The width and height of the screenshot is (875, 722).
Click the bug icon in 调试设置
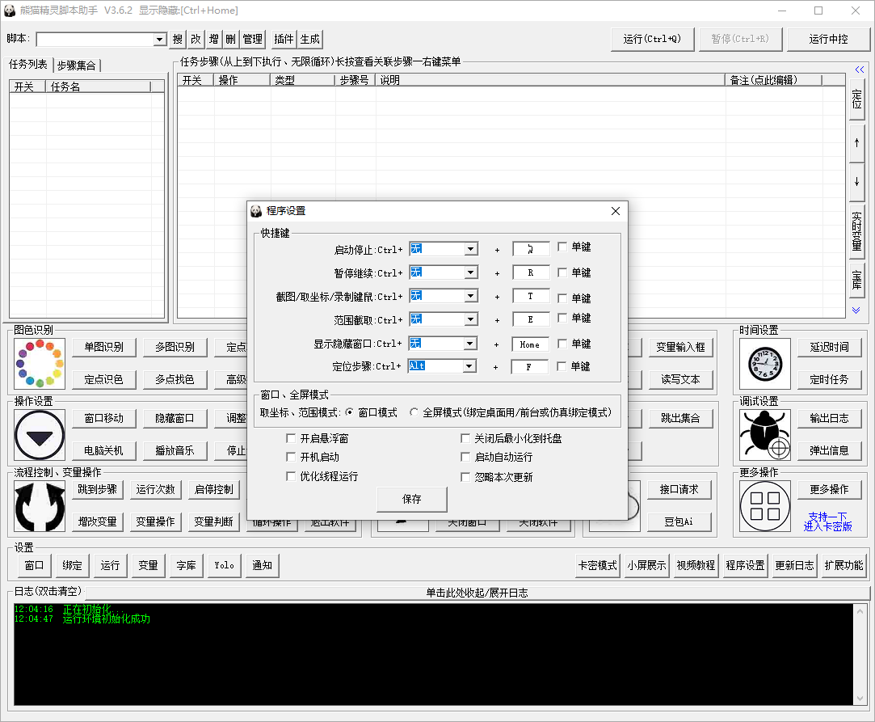(764, 434)
